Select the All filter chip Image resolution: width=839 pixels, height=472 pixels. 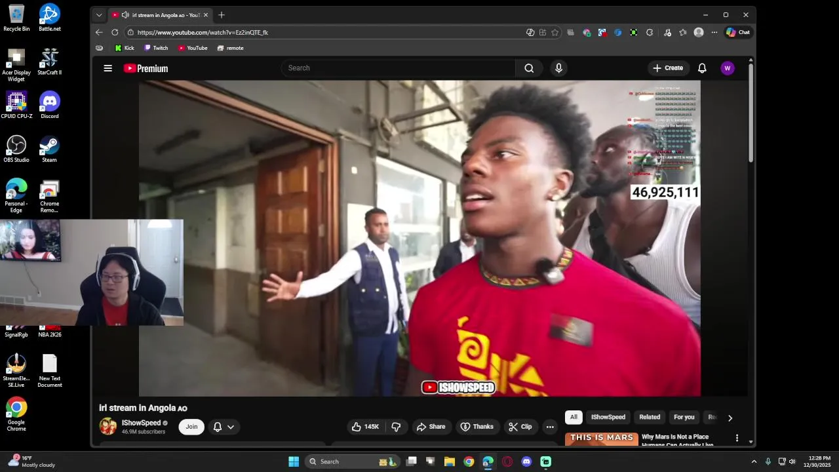point(574,417)
